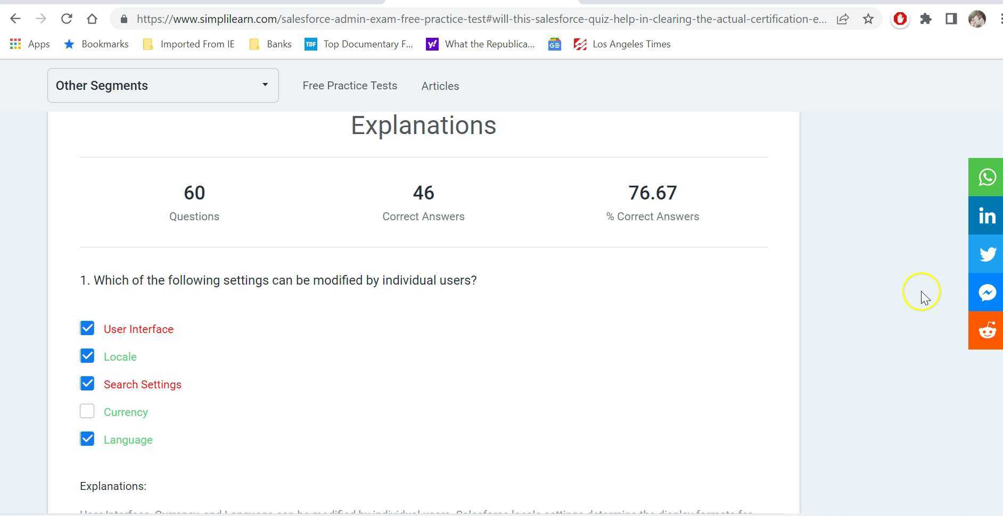This screenshot has width=1003, height=516.
Task: Uncheck the Search Settings checkbox
Action: point(87,384)
